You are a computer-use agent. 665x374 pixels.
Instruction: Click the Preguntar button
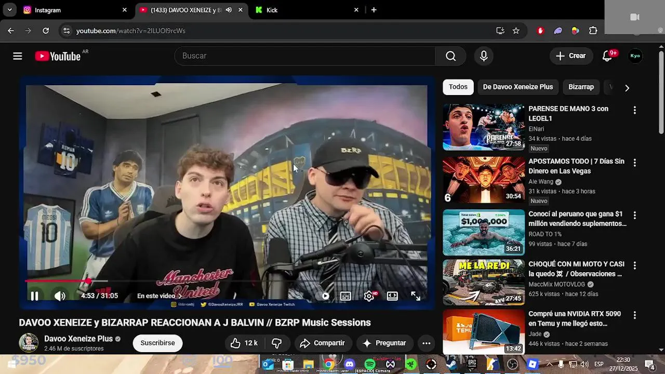pos(384,343)
